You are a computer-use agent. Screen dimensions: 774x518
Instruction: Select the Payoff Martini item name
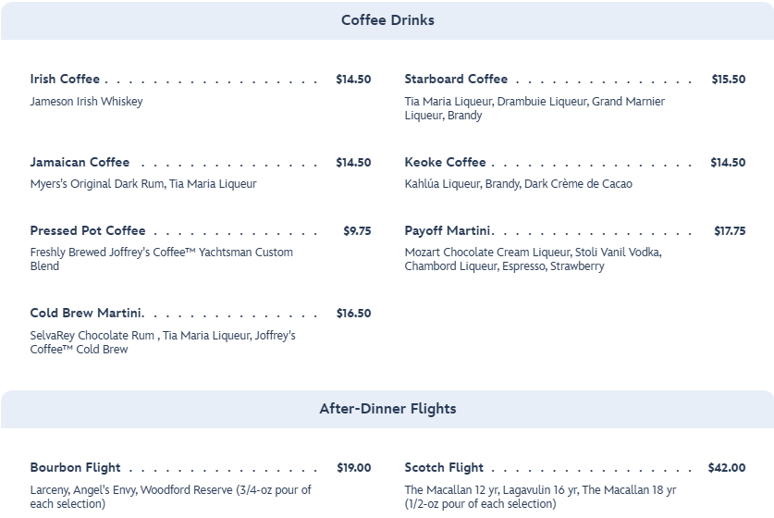point(448,231)
